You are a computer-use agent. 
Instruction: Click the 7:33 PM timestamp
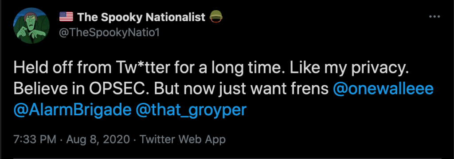click(x=35, y=140)
